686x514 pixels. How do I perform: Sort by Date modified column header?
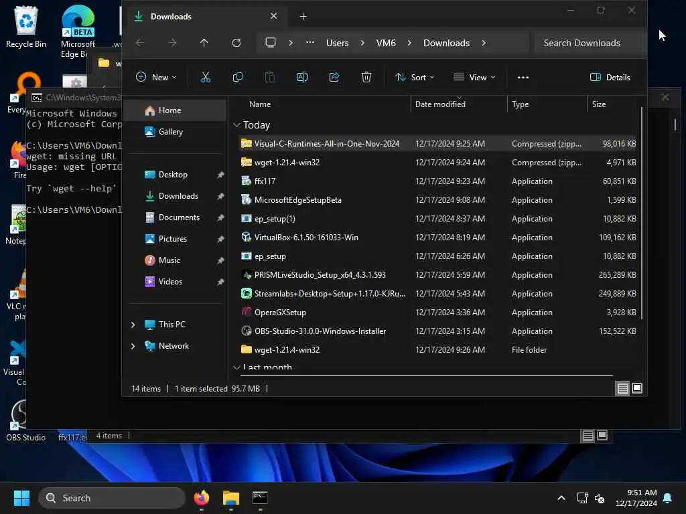click(440, 104)
